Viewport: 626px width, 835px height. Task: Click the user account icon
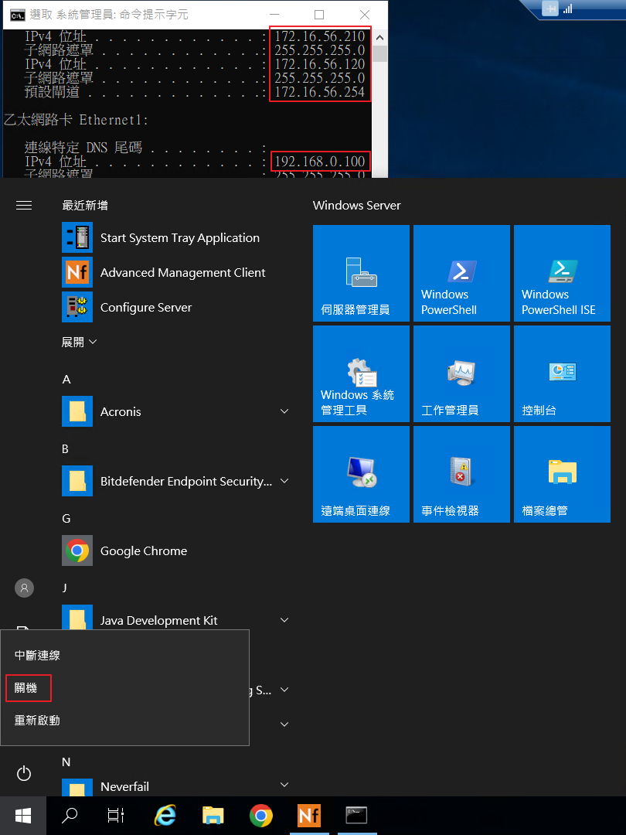point(24,588)
